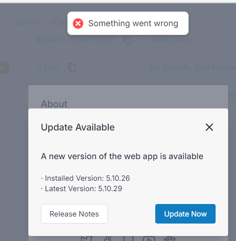Open the HRUK Group entry
The image size is (236, 241).
coord(171,40)
